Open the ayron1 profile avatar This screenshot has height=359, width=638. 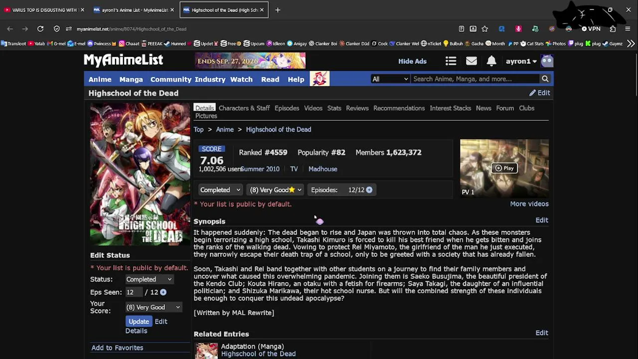(x=547, y=61)
